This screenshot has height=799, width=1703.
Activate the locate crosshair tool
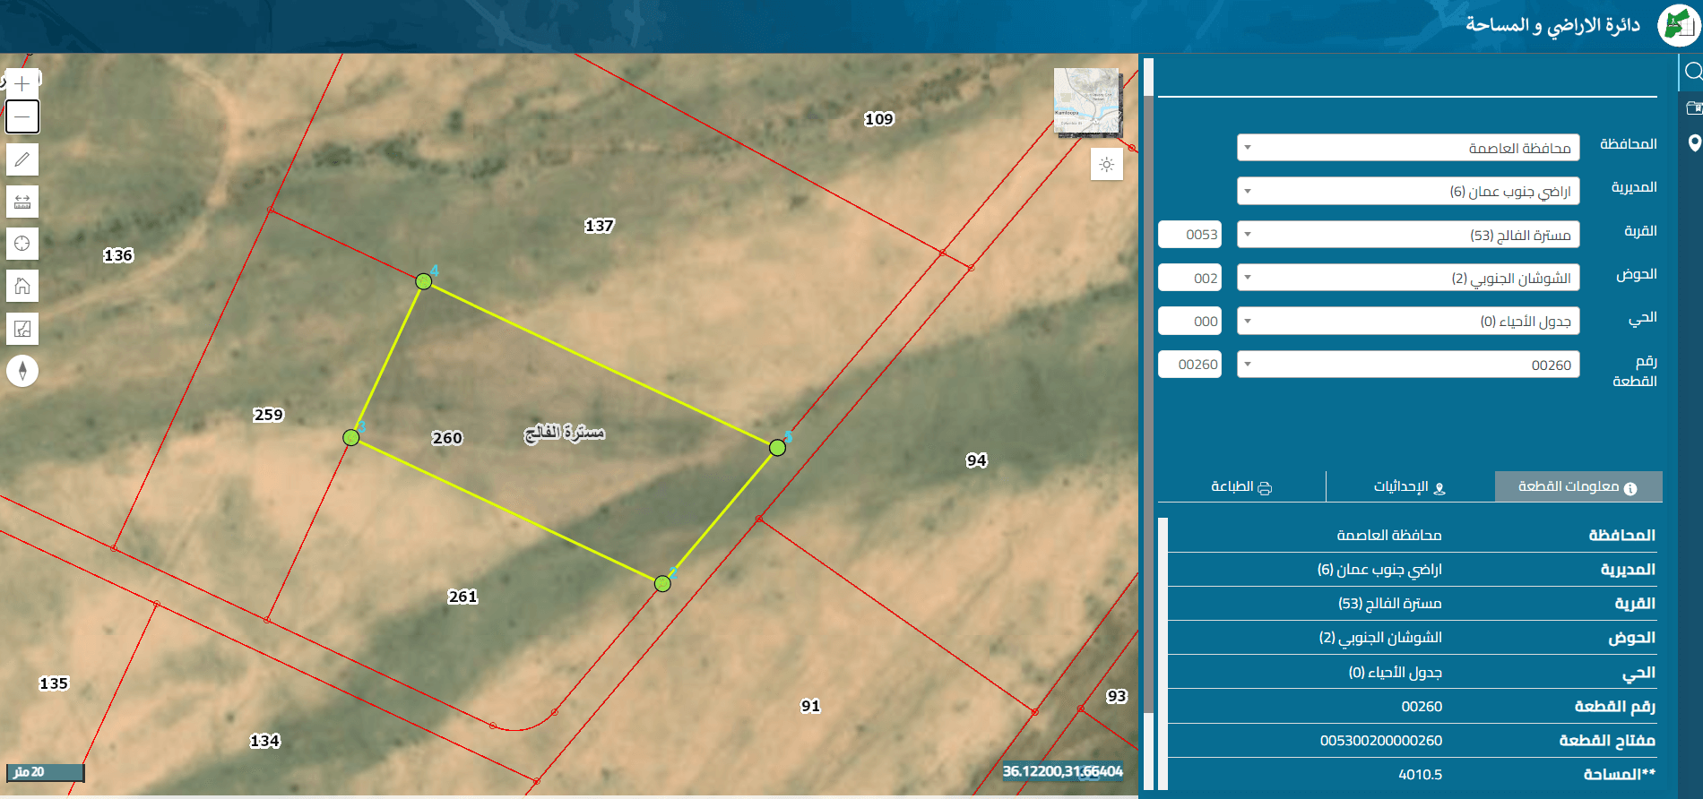(22, 244)
